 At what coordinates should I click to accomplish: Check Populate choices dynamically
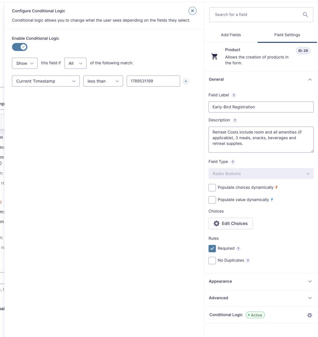tap(212, 187)
